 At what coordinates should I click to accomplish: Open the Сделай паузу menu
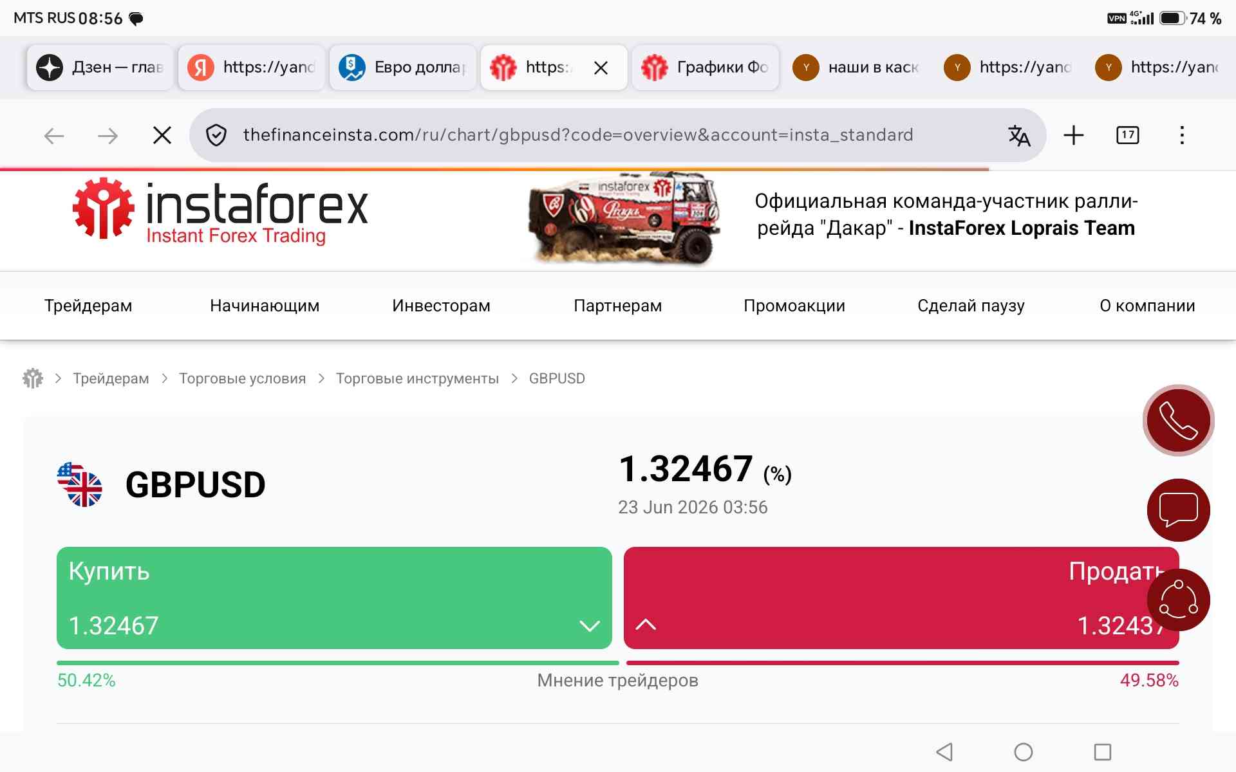coord(971,306)
